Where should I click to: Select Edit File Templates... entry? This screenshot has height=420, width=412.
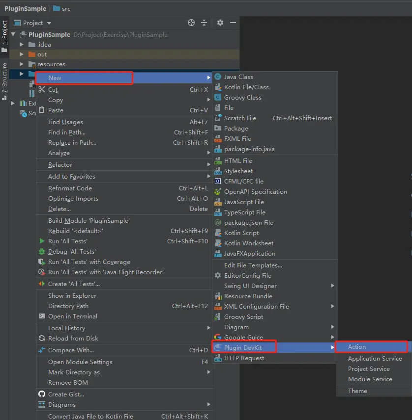[x=275, y=265]
